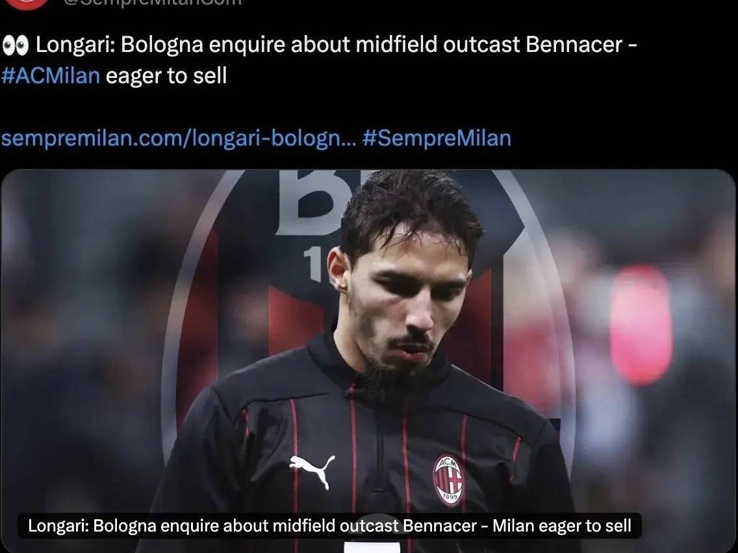The image size is (738, 553).
Task: Click the eyes emoji before Longari
Action: click(x=15, y=45)
